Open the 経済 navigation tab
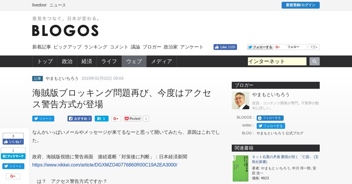Image resolution: width=352 pixels, height=184 pixels. click(x=87, y=61)
